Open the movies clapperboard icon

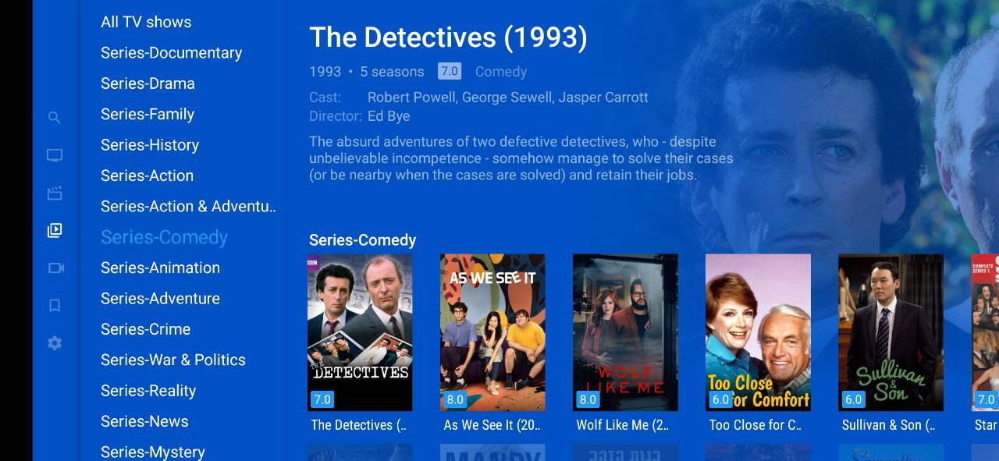[54, 193]
